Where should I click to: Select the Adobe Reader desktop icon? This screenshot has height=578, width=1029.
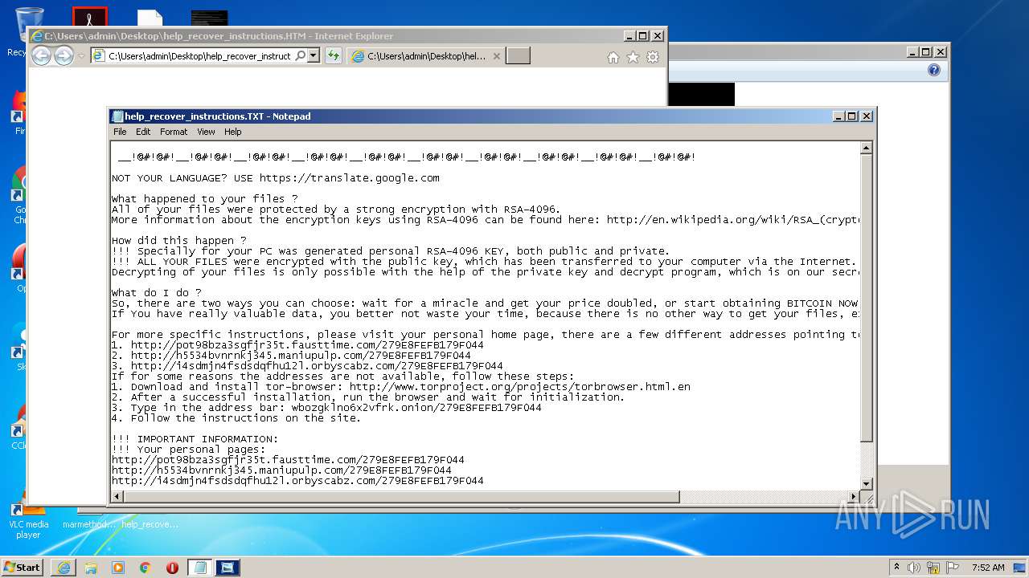[89, 16]
